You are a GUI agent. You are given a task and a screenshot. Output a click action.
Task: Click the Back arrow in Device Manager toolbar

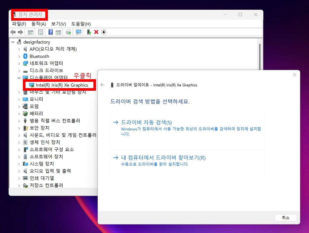point(13,32)
